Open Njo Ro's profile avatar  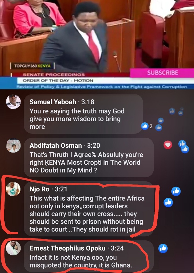[x=13, y=189]
